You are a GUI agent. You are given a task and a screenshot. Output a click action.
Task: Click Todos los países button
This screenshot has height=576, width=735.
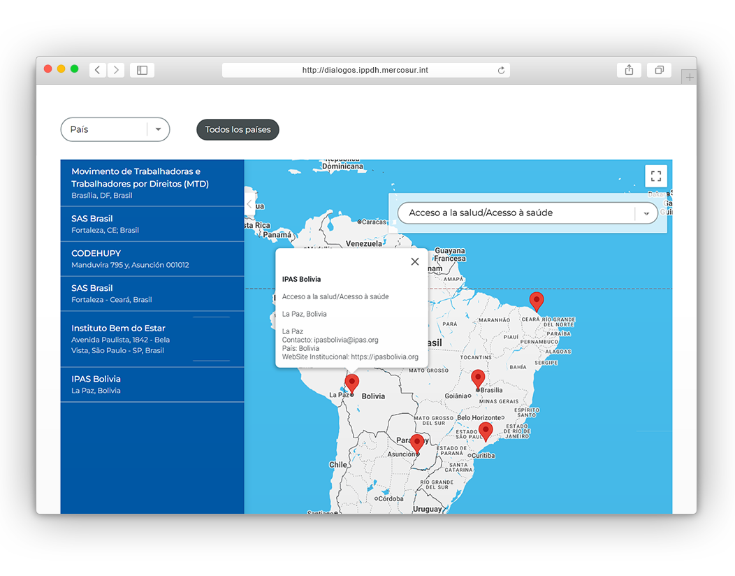tap(238, 129)
